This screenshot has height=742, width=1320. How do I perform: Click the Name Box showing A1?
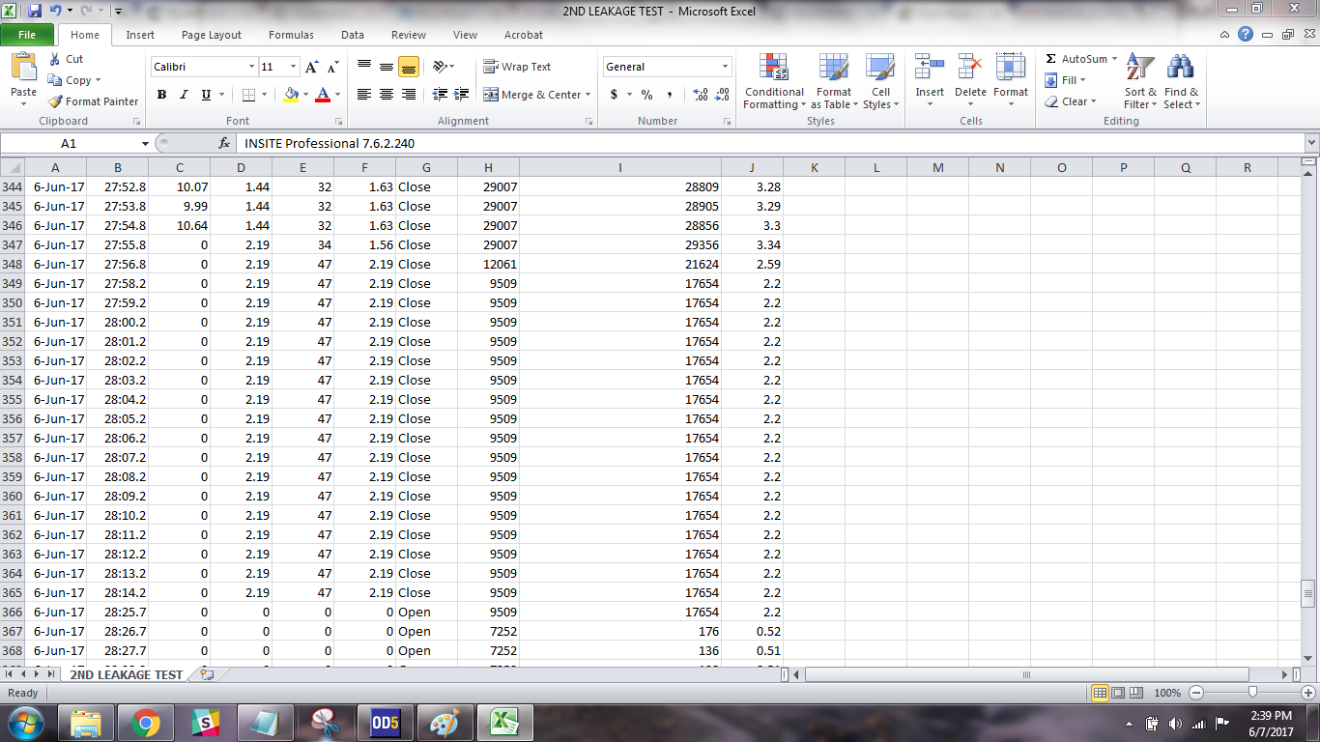click(x=70, y=143)
